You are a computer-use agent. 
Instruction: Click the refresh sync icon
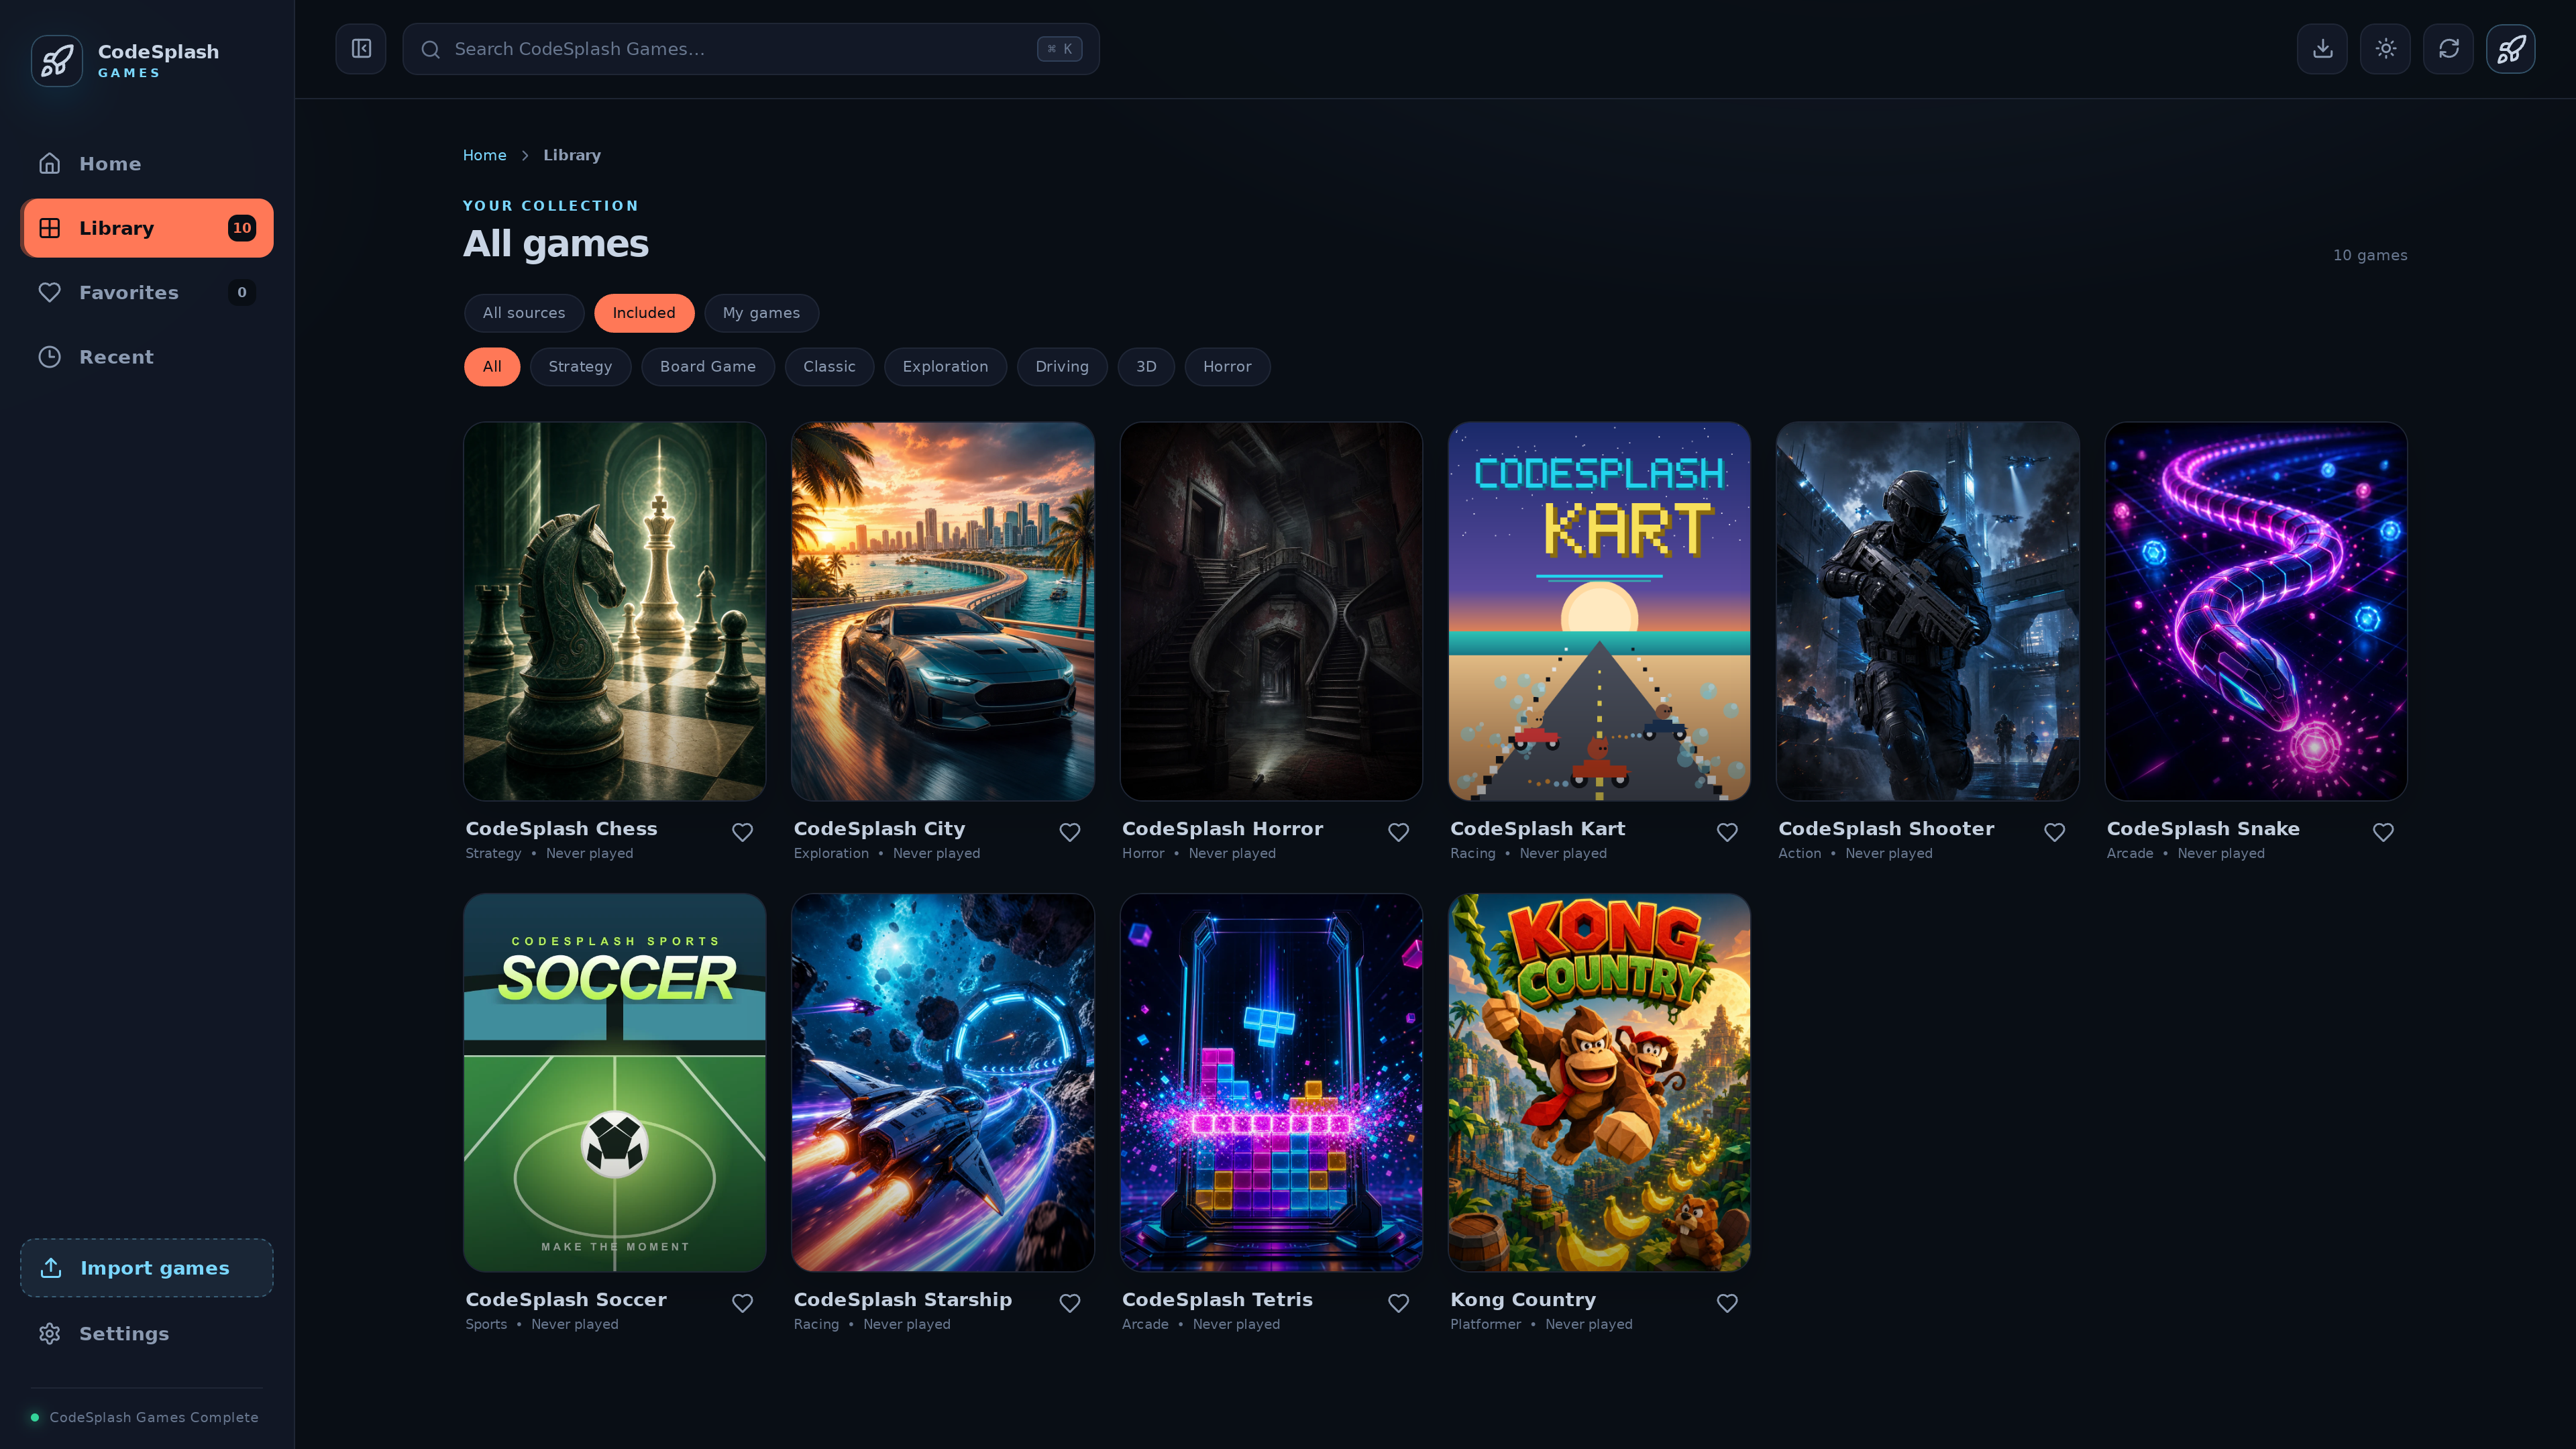(2448, 49)
